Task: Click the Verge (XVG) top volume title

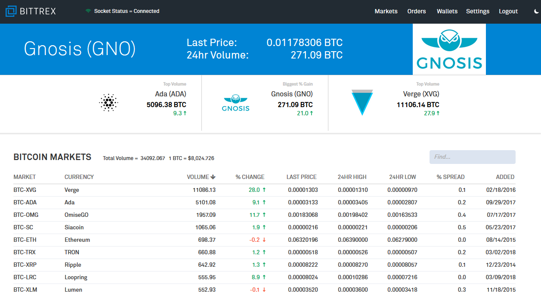Action: coord(421,94)
